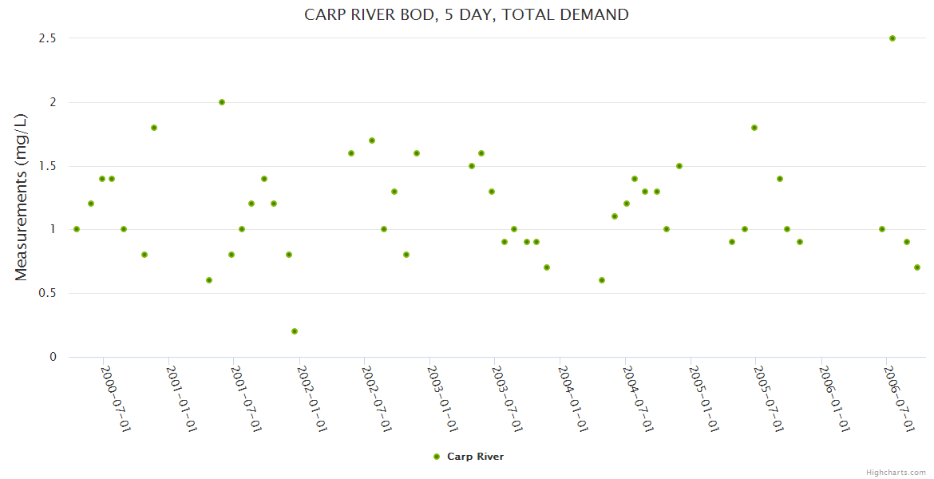Click the highest data point at 2.5 mg/L
This screenshot has width=934, height=479.
click(x=892, y=38)
